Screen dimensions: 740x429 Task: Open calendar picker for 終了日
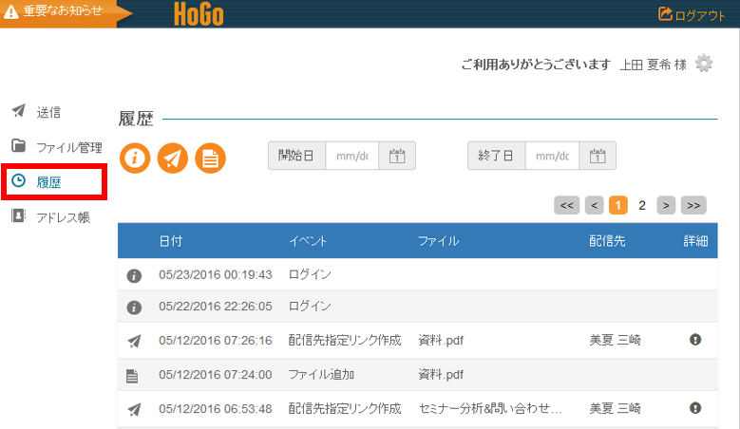[598, 156]
